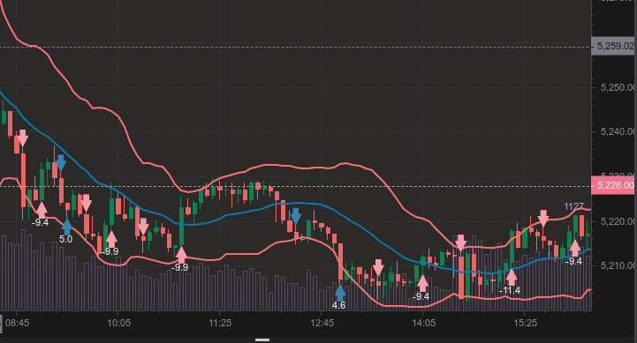Click the 08:45 time axis label
The width and height of the screenshot is (637, 343).
pyautogui.click(x=17, y=323)
